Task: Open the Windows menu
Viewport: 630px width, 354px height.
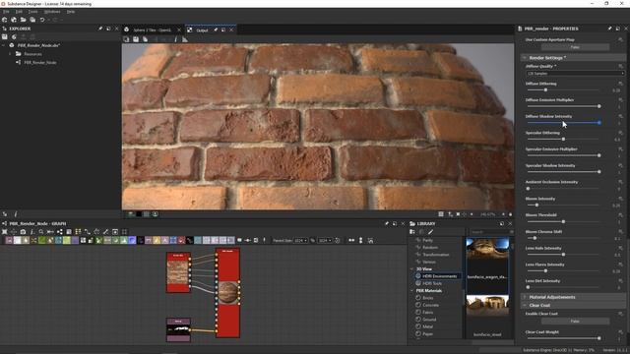Action: 52,12
